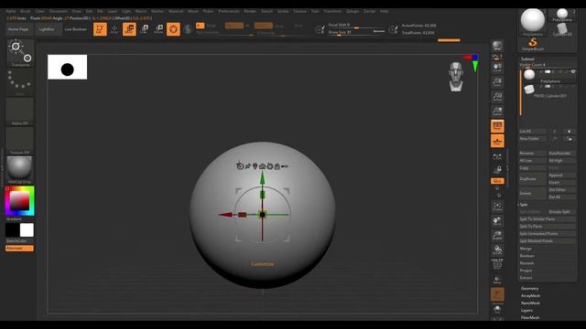Expand the Remesh section

coord(526,263)
